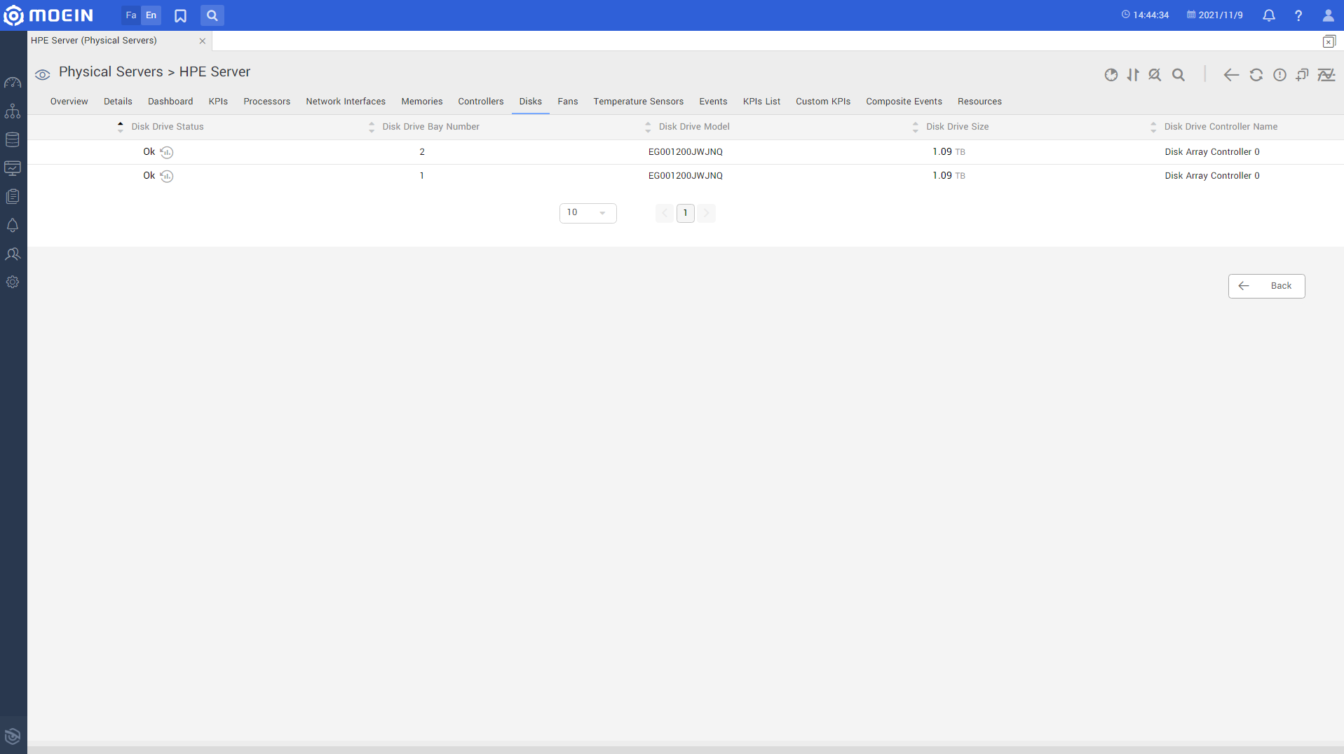The height and width of the screenshot is (754, 1344).
Task: Click the next page arrow
Action: pyautogui.click(x=707, y=213)
